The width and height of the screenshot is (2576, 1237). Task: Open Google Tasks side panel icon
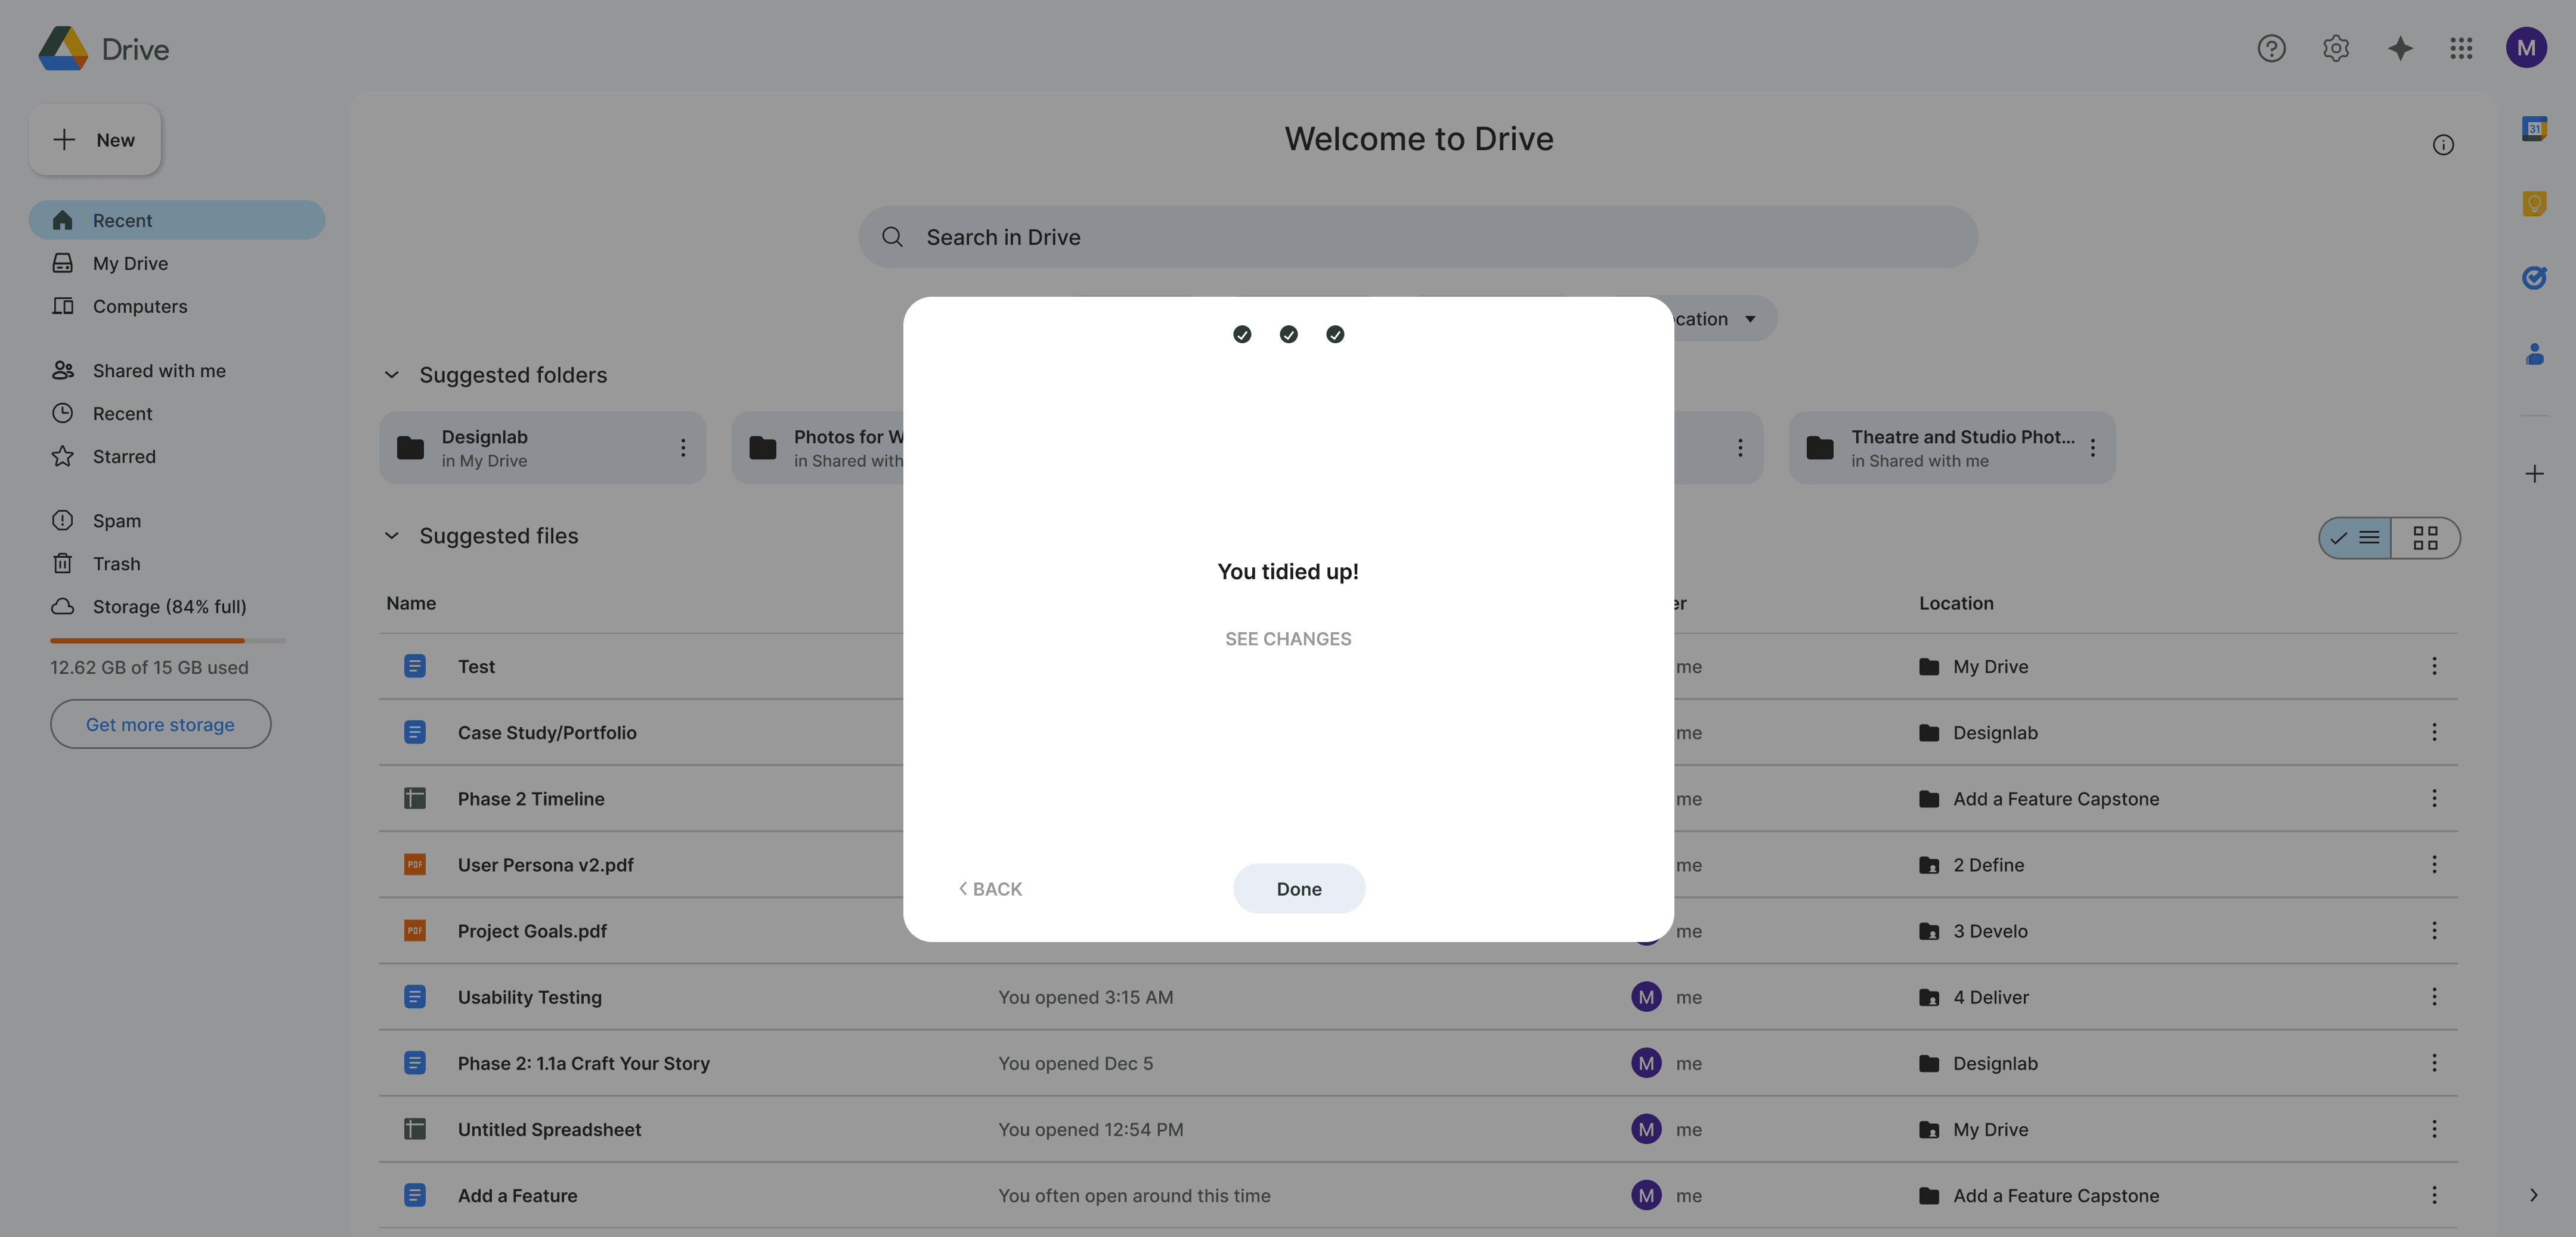tap(2533, 278)
